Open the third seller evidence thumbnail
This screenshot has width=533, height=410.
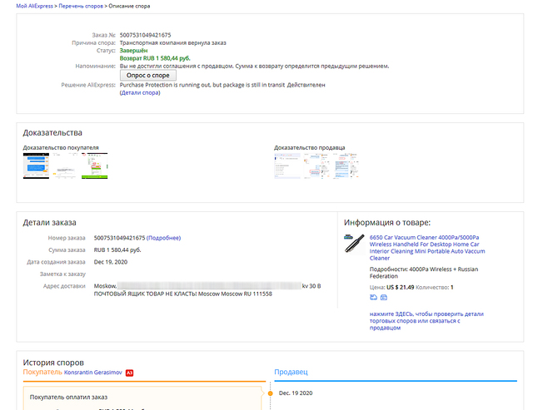tap(346, 165)
